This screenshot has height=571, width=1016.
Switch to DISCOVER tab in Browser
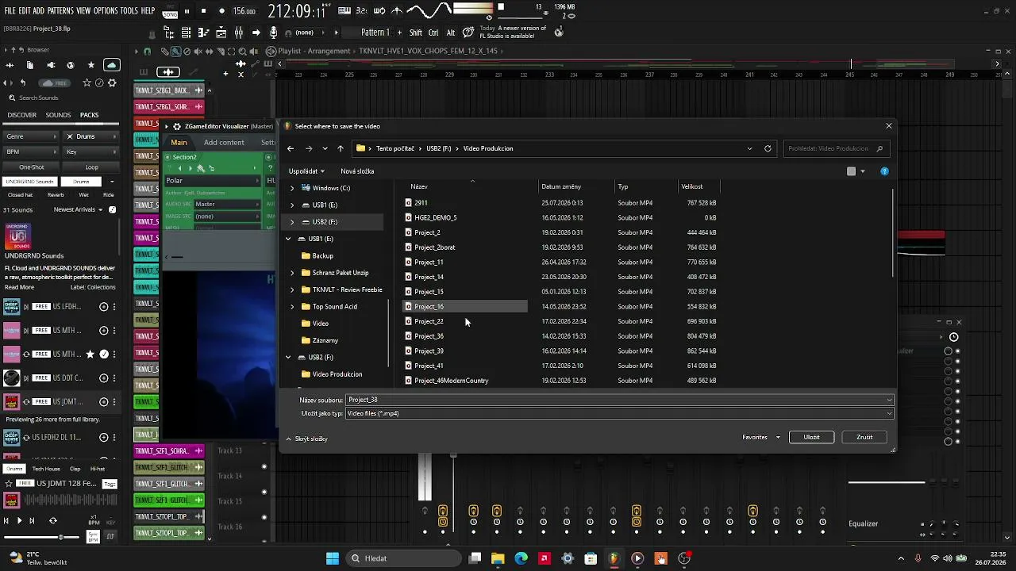(x=21, y=115)
